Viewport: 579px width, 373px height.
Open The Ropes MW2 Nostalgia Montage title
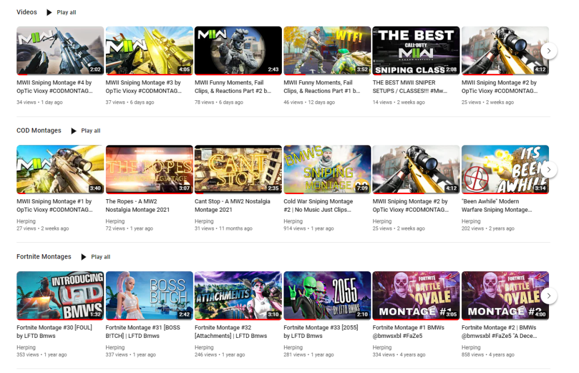click(138, 205)
